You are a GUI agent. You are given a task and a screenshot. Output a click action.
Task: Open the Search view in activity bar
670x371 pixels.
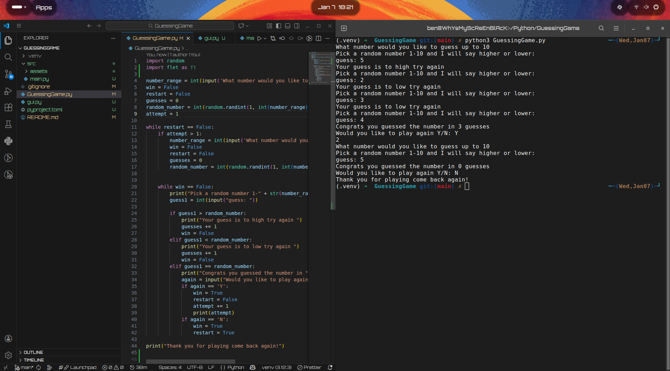(x=8, y=57)
